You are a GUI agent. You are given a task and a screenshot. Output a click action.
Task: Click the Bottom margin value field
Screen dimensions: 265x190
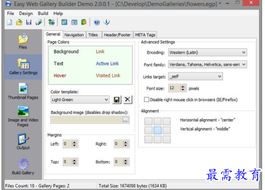(x=119, y=162)
